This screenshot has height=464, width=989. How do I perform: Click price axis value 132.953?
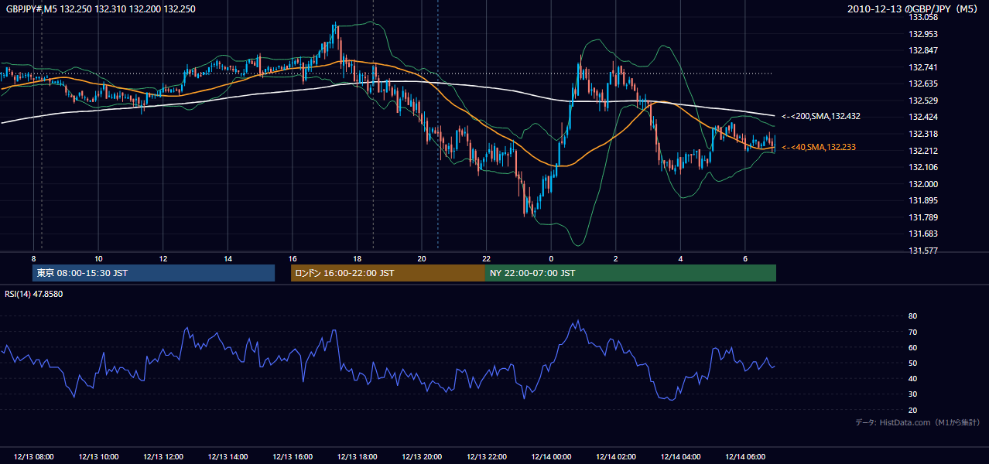coord(923,34)
